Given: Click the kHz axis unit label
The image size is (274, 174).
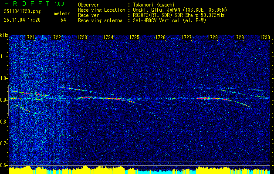Looking at the screenshot, I should (x=4, y=35).
